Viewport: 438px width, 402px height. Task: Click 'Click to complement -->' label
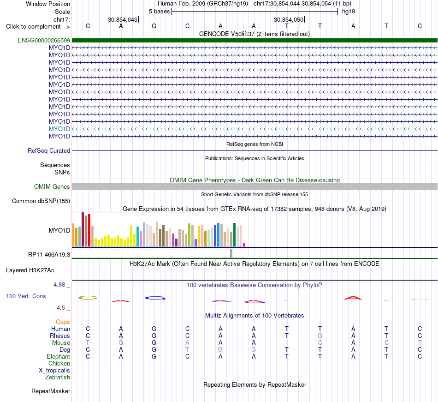(x=38, y=27)
